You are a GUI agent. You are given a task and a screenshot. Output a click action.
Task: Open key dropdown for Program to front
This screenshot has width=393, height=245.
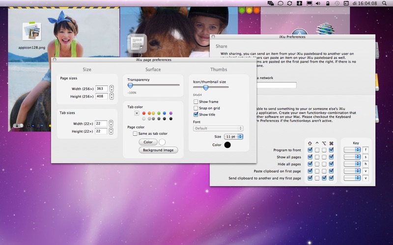point(352,149)
